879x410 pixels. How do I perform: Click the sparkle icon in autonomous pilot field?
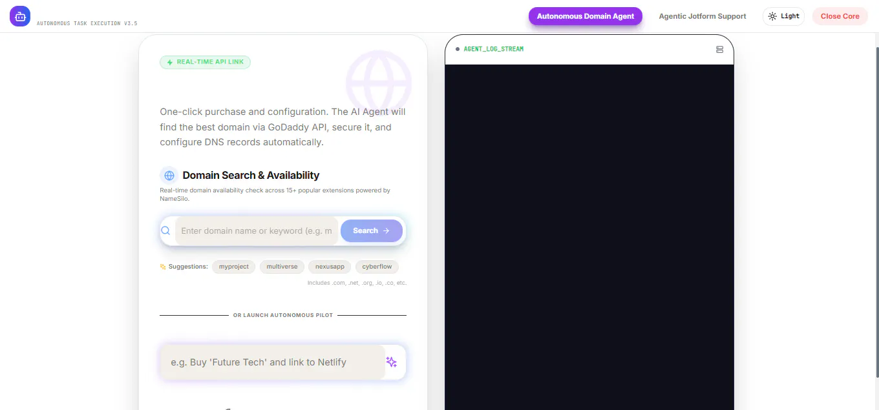[392, 362]
